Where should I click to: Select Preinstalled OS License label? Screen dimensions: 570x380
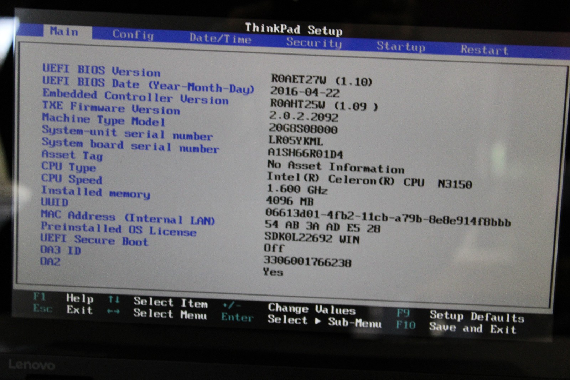click(x=118, y=229)
